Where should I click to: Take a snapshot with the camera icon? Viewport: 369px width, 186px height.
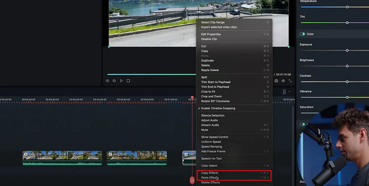[x=276, y=81]
